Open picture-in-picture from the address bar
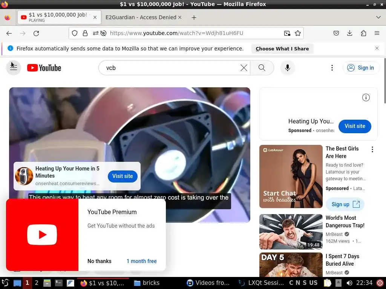Image resolution: width=386 pixels, height=289 pixels. pyautogui.click(x=287, y=33)
